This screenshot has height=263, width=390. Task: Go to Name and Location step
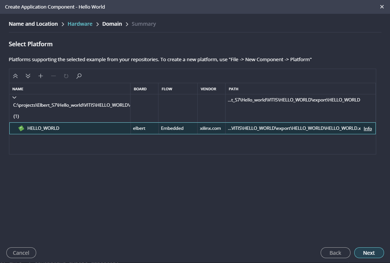[33, 24]
